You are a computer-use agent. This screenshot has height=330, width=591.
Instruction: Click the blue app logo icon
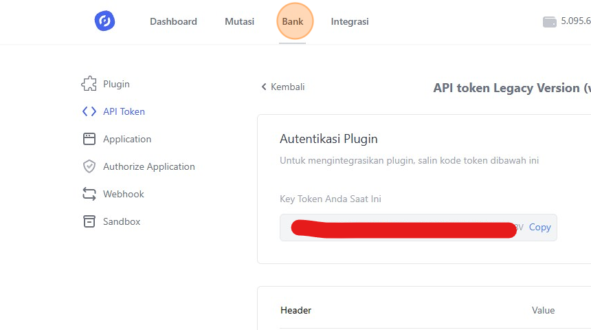104,21
